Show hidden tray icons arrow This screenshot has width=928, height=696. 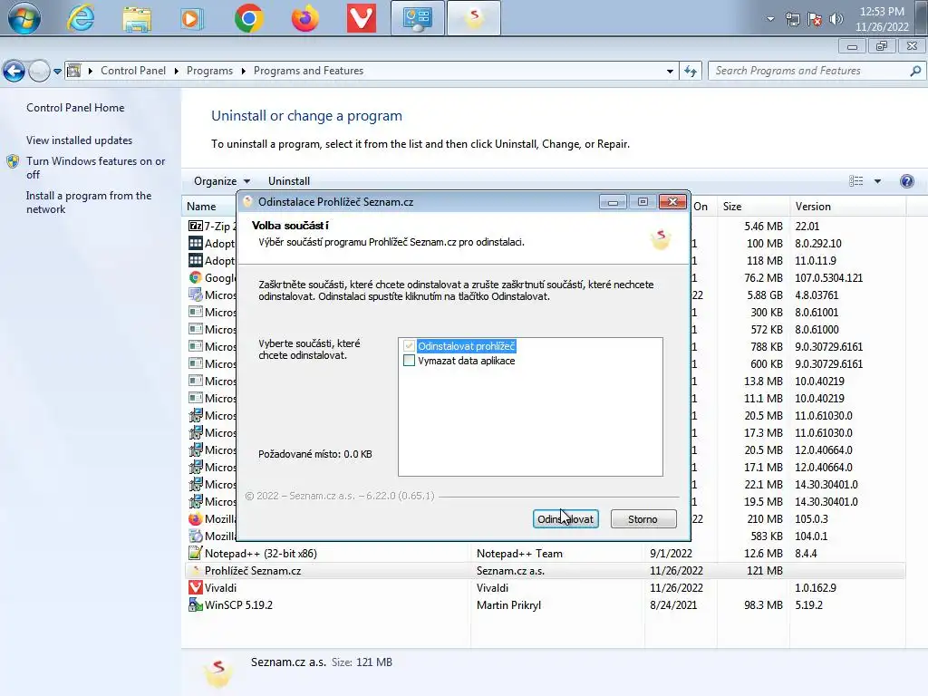tap(770, 19)
